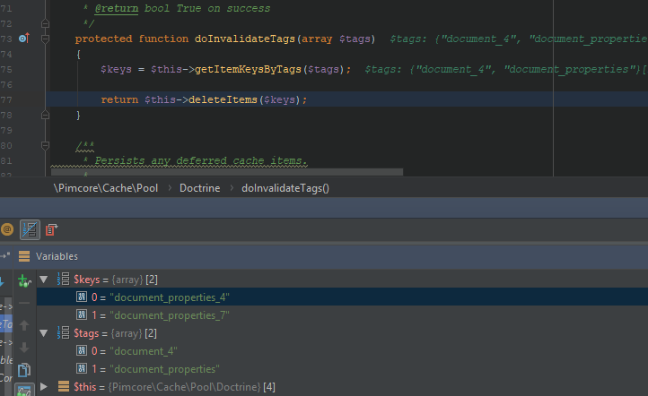This screenshot has height=396, width=648.
Task: Click the string icon beside "document_properties"
Action: coord(82,369)
